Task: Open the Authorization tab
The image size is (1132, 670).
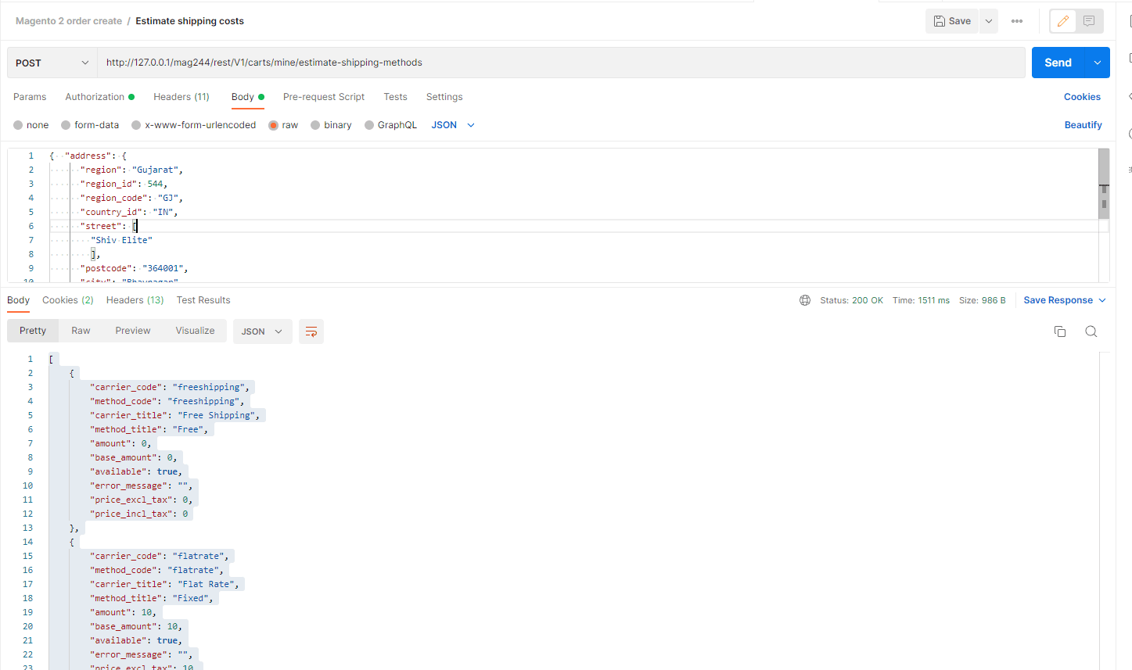Action: pyautogui.click(x=99, y=97)
